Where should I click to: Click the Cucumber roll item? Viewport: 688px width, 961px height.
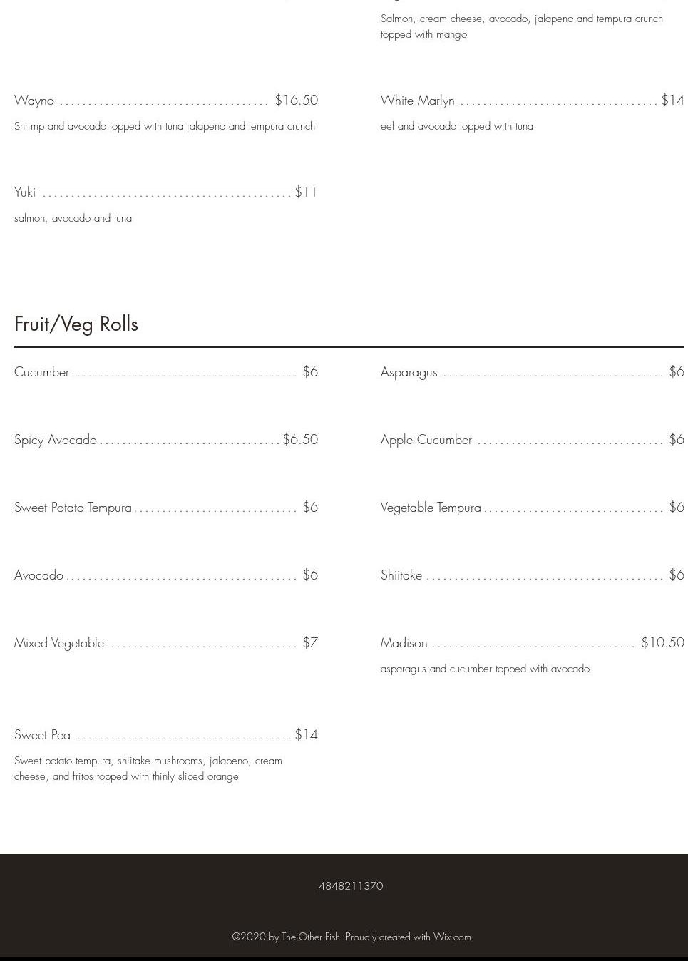click(x=42, y=372)
